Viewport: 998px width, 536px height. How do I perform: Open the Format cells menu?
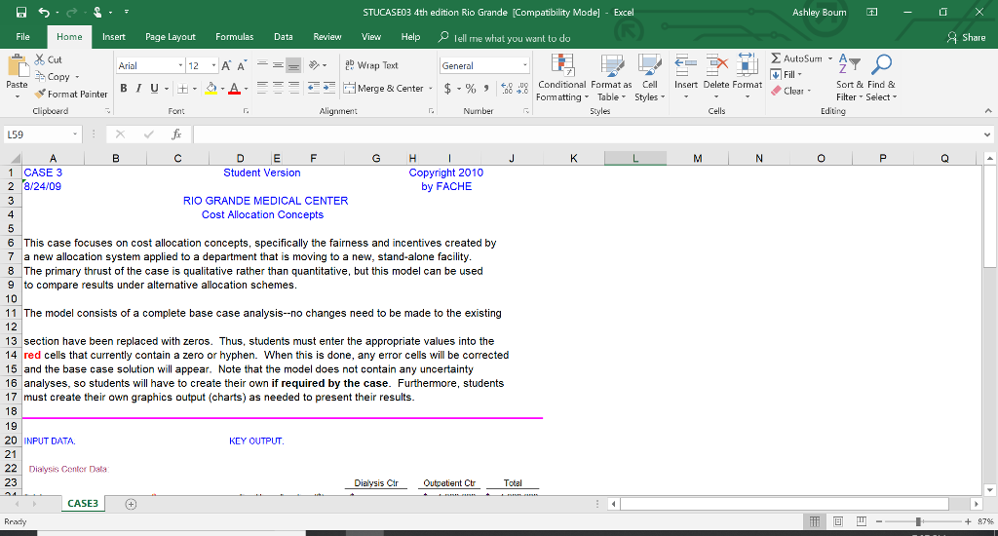coord(748,78)
